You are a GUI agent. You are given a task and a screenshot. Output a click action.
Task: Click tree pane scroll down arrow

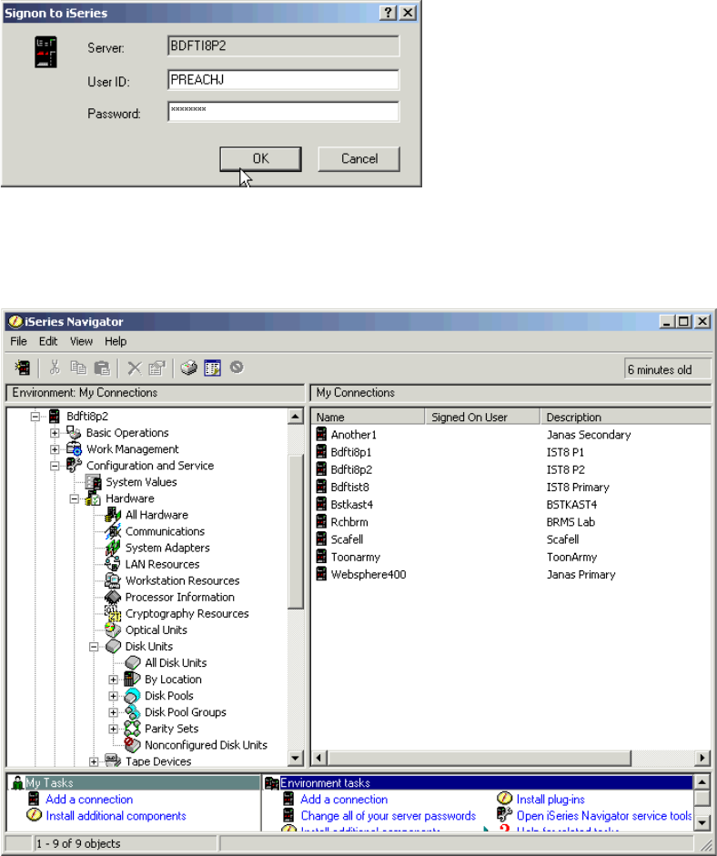point(295,758)
